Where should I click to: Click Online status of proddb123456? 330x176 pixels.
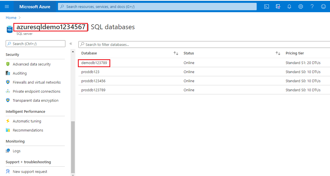[189, 81]
